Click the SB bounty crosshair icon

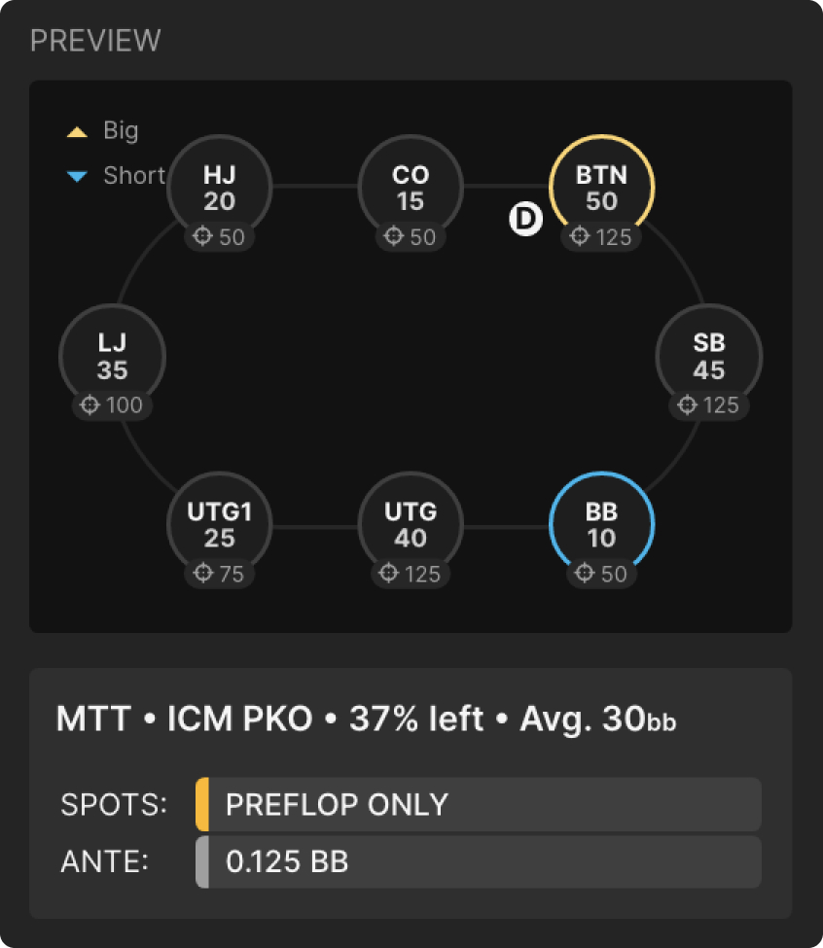click(x=687, y=404)
